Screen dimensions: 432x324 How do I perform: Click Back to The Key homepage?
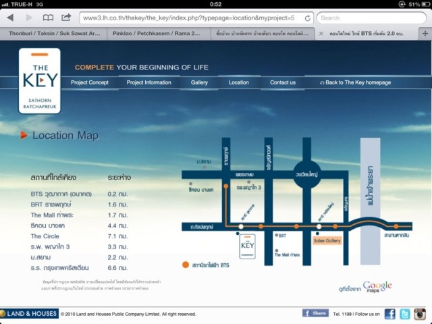tap(358, 82)
